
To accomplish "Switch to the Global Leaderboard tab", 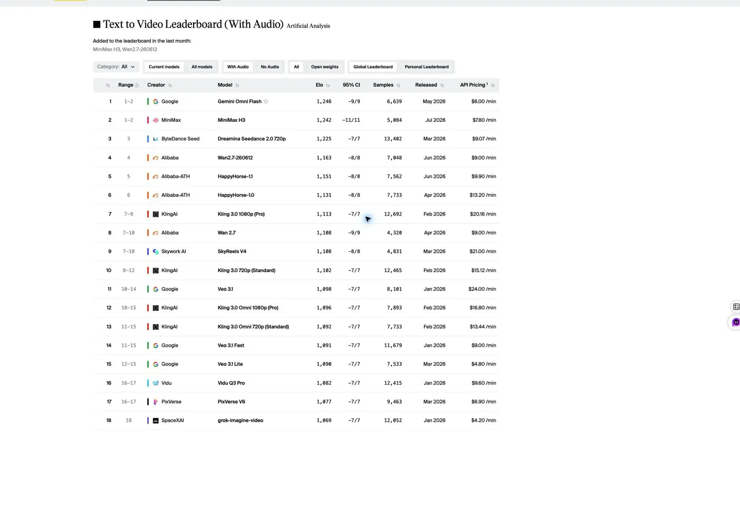I will 373,67.
